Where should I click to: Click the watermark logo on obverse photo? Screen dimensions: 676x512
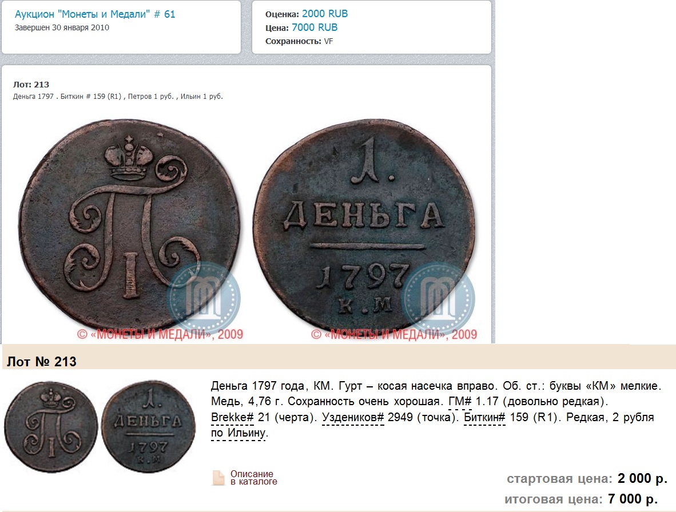(x=203, y=298)
